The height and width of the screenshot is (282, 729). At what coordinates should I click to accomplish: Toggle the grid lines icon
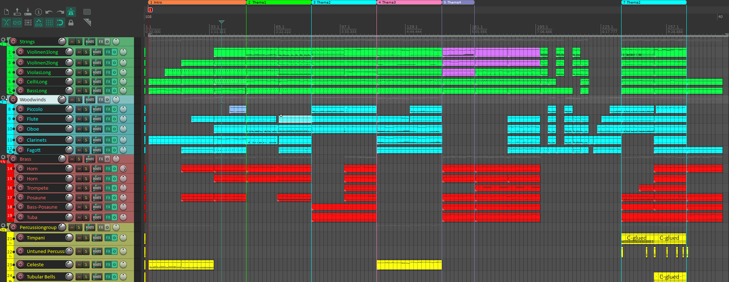tap(49, 23)
